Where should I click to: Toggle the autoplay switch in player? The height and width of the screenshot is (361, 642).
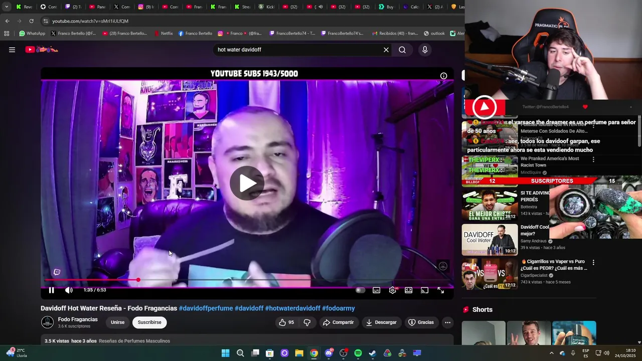pos(360,290)
